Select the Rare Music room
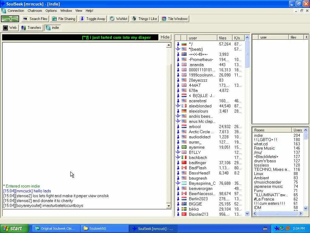This screenshot has height=233, width=310. point(264,148)
